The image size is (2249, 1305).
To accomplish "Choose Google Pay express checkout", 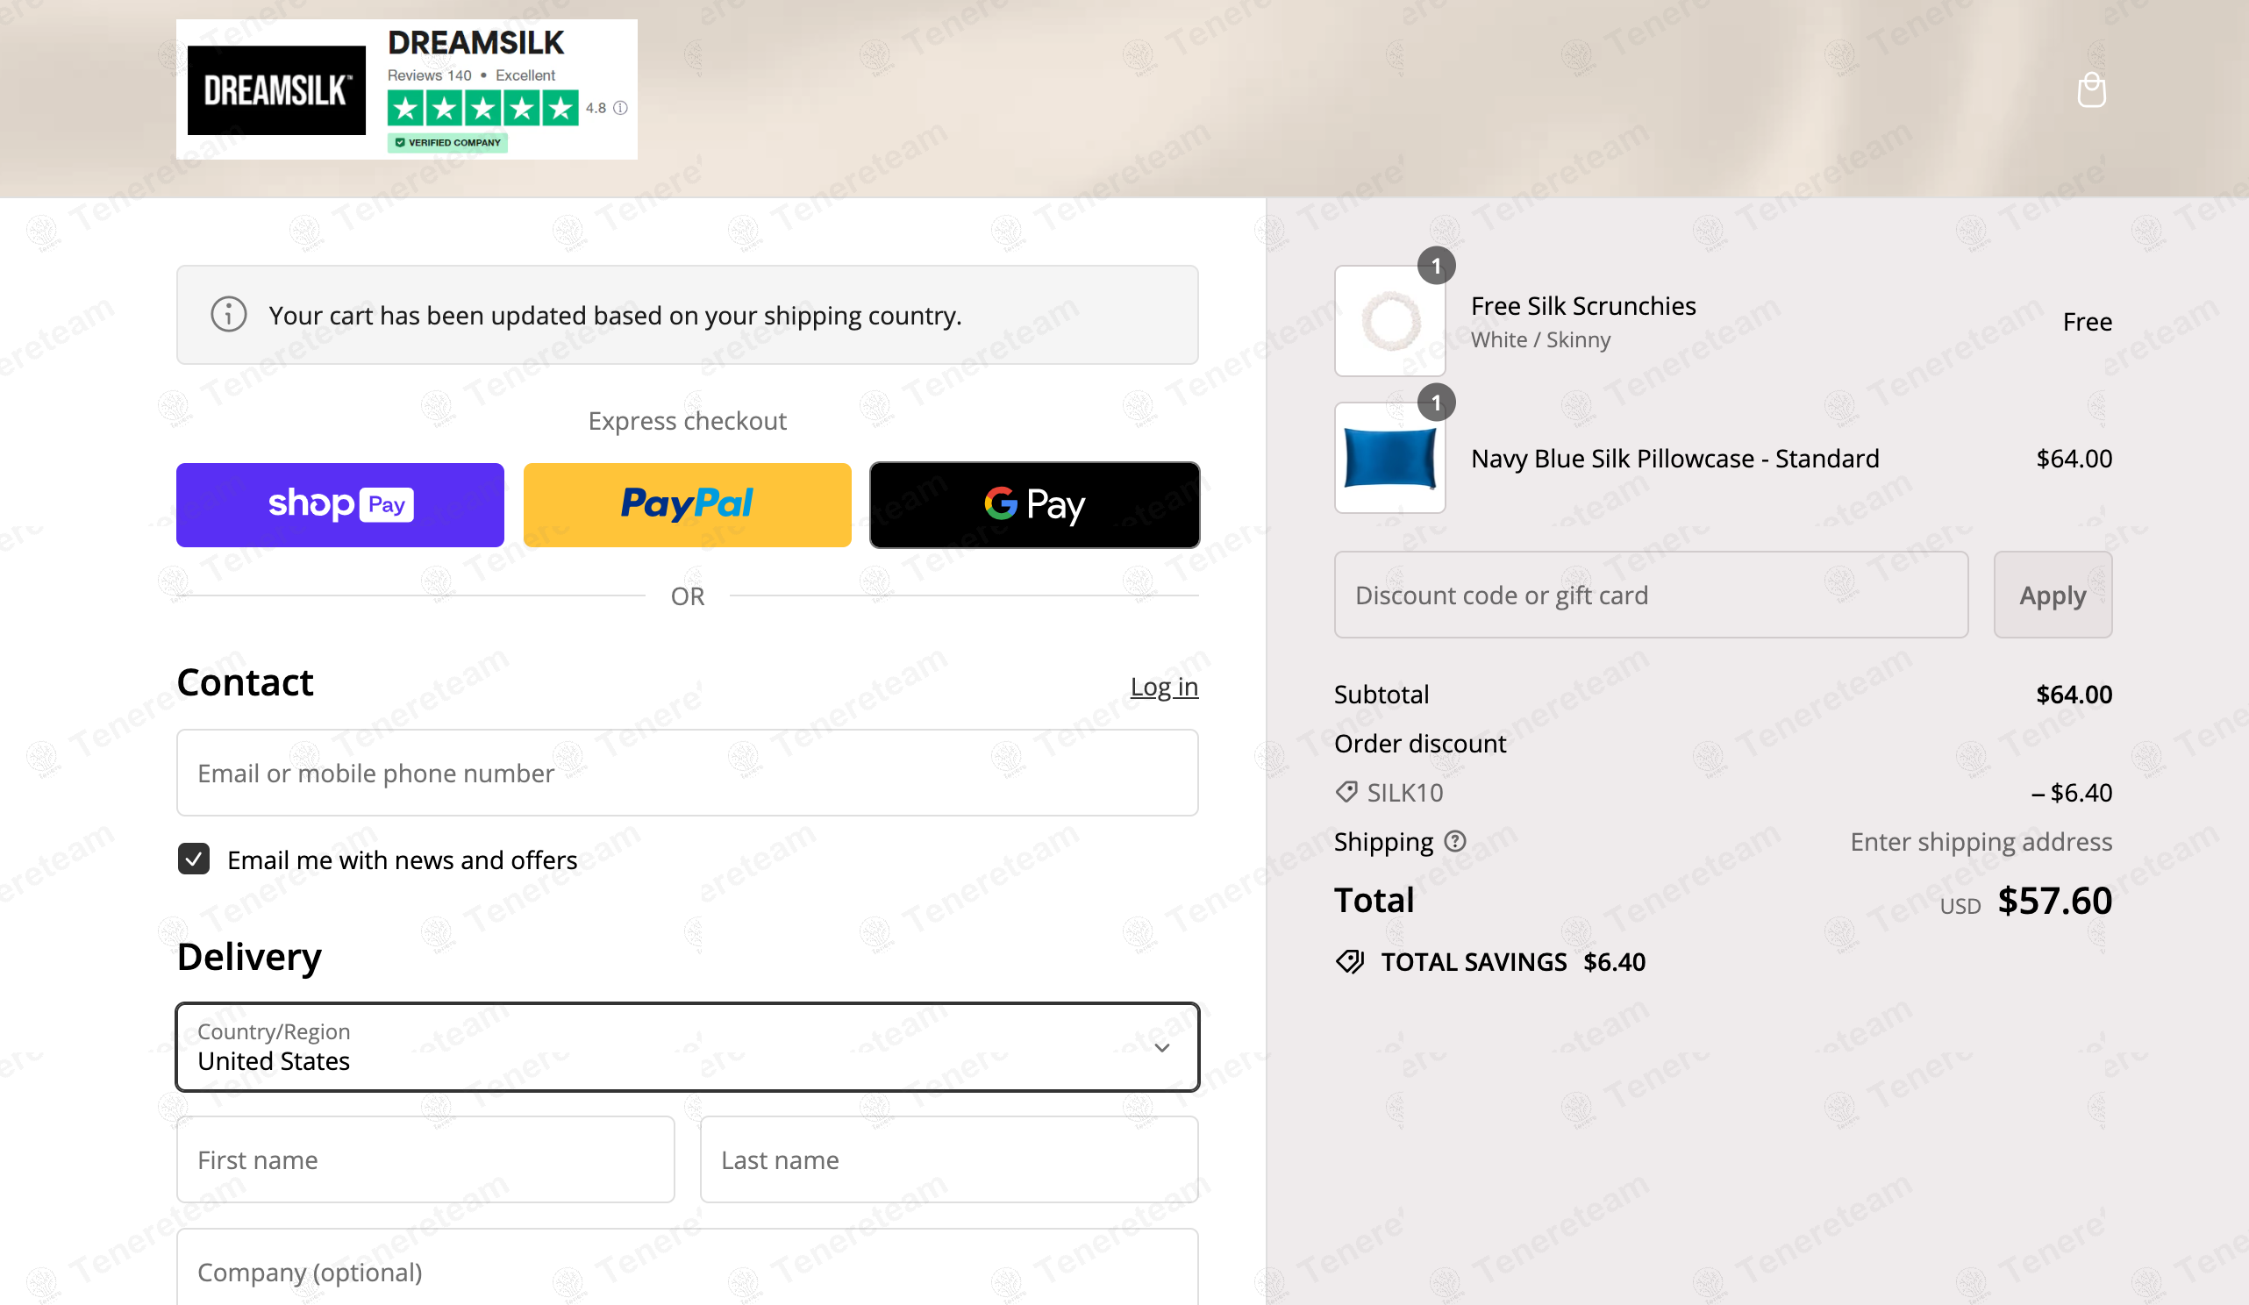I will pos(1034,504).
